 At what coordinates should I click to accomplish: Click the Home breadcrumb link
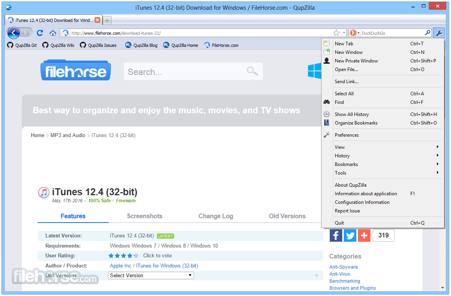[x=38, y=135]
